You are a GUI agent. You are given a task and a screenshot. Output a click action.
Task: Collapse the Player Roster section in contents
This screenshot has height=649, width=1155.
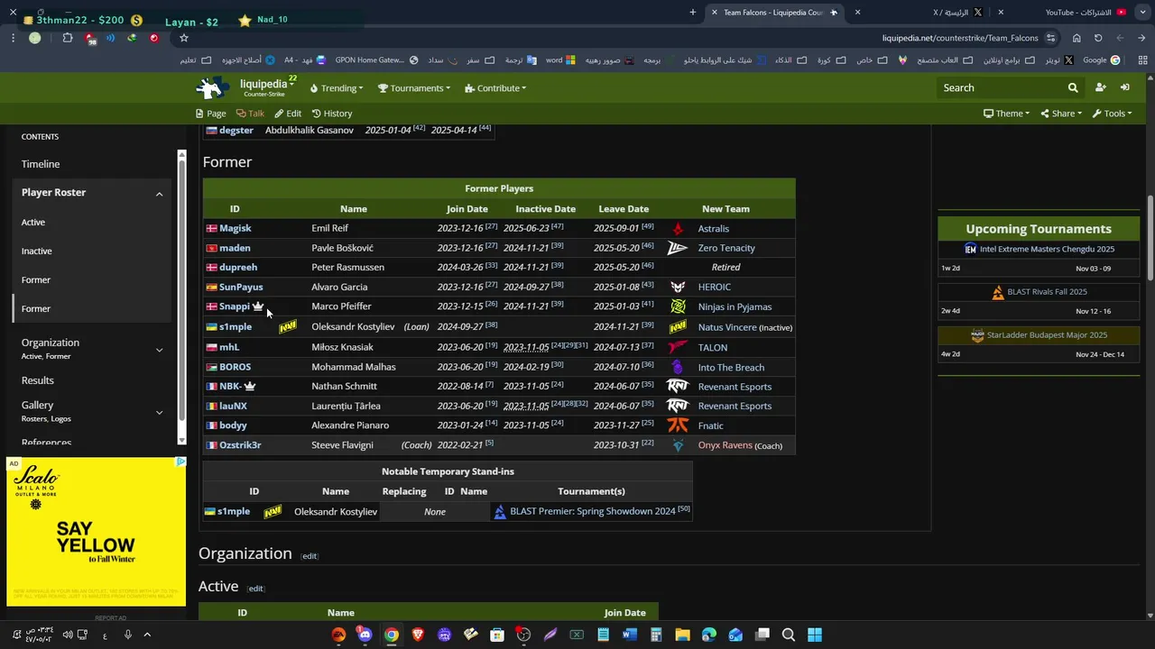pos(160,193)
